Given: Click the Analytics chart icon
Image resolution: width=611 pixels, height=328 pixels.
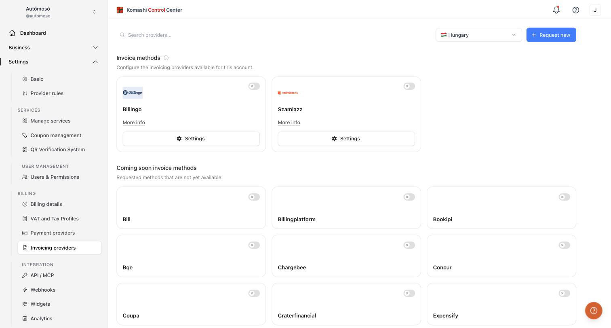Looking at the screenshot, I should [x=25, y=319].
